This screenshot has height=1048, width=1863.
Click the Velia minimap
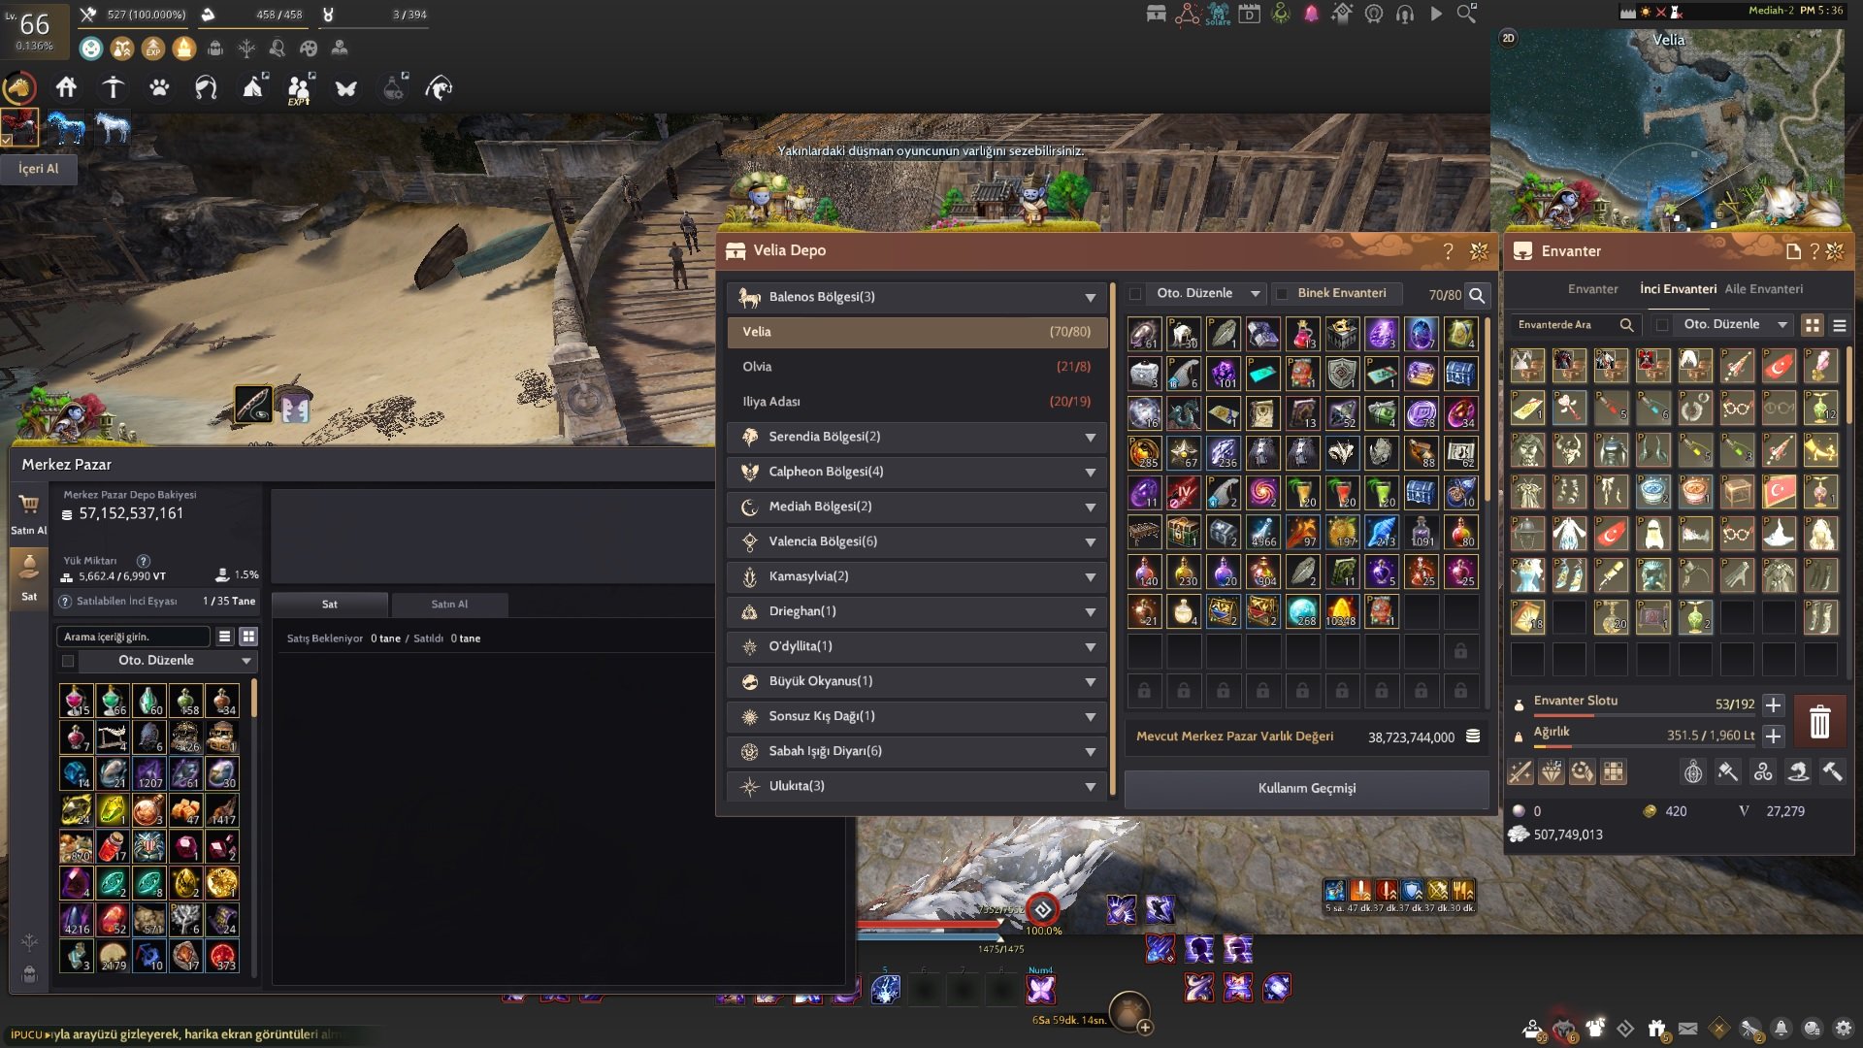1669,129
